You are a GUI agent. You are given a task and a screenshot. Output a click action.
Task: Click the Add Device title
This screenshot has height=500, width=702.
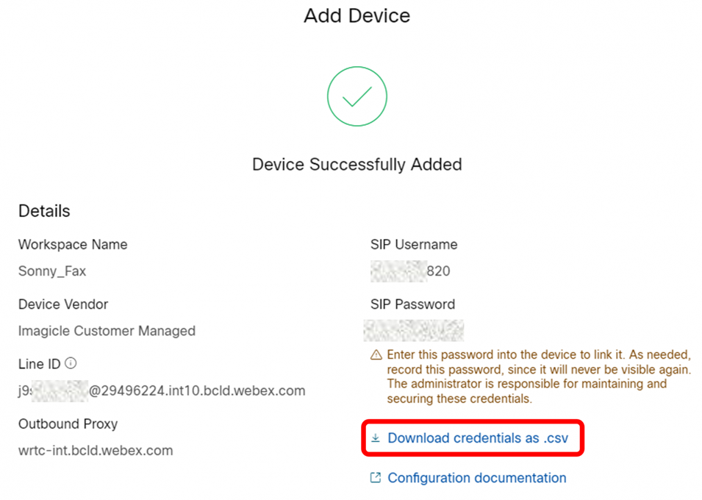pyautogui.click(x=357, y=15)
